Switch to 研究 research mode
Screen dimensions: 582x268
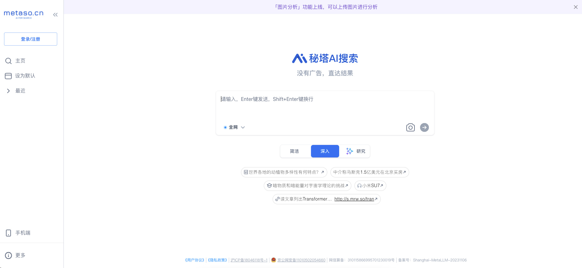point(356,151)
